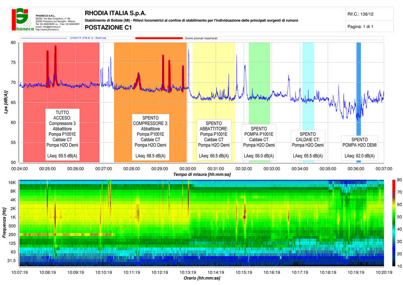Click the red legend line for masked events
The image size is (403, 285).
click(159, 38)
